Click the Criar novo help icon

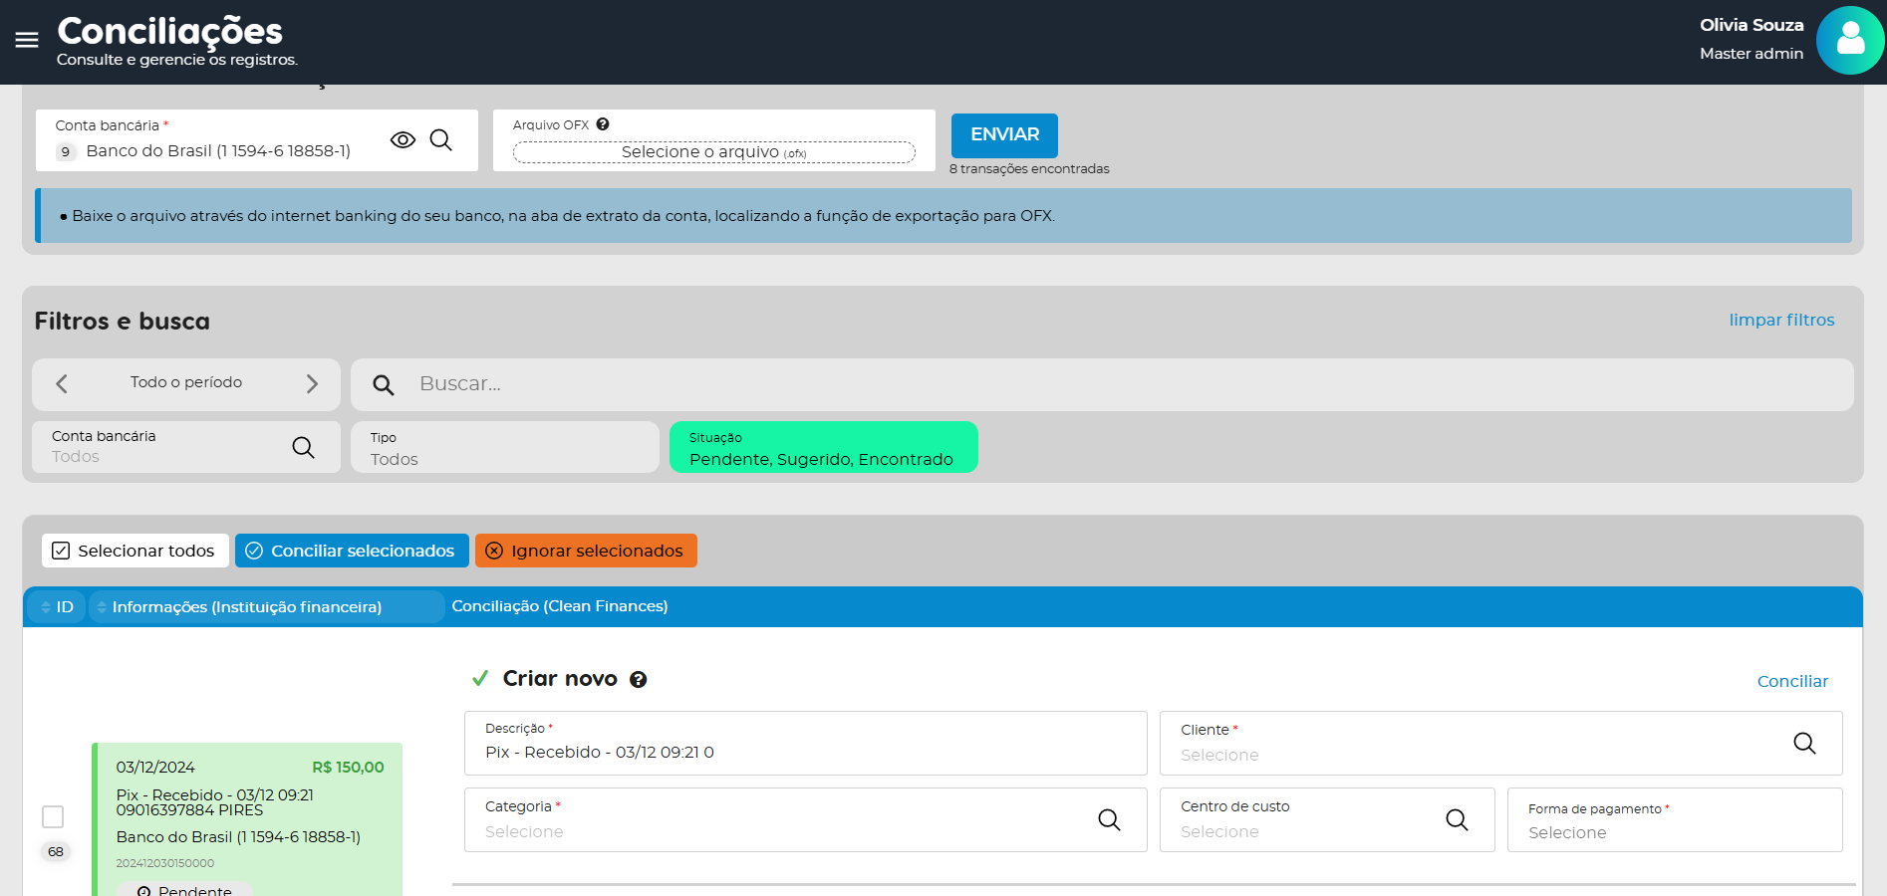coord(639,680)
